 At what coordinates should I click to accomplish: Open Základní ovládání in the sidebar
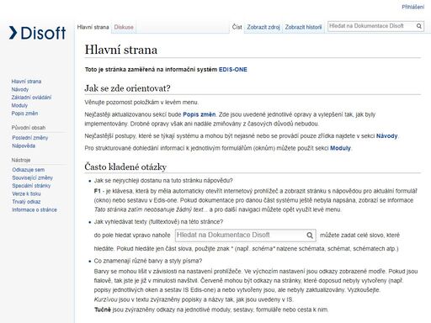(31, 98)
